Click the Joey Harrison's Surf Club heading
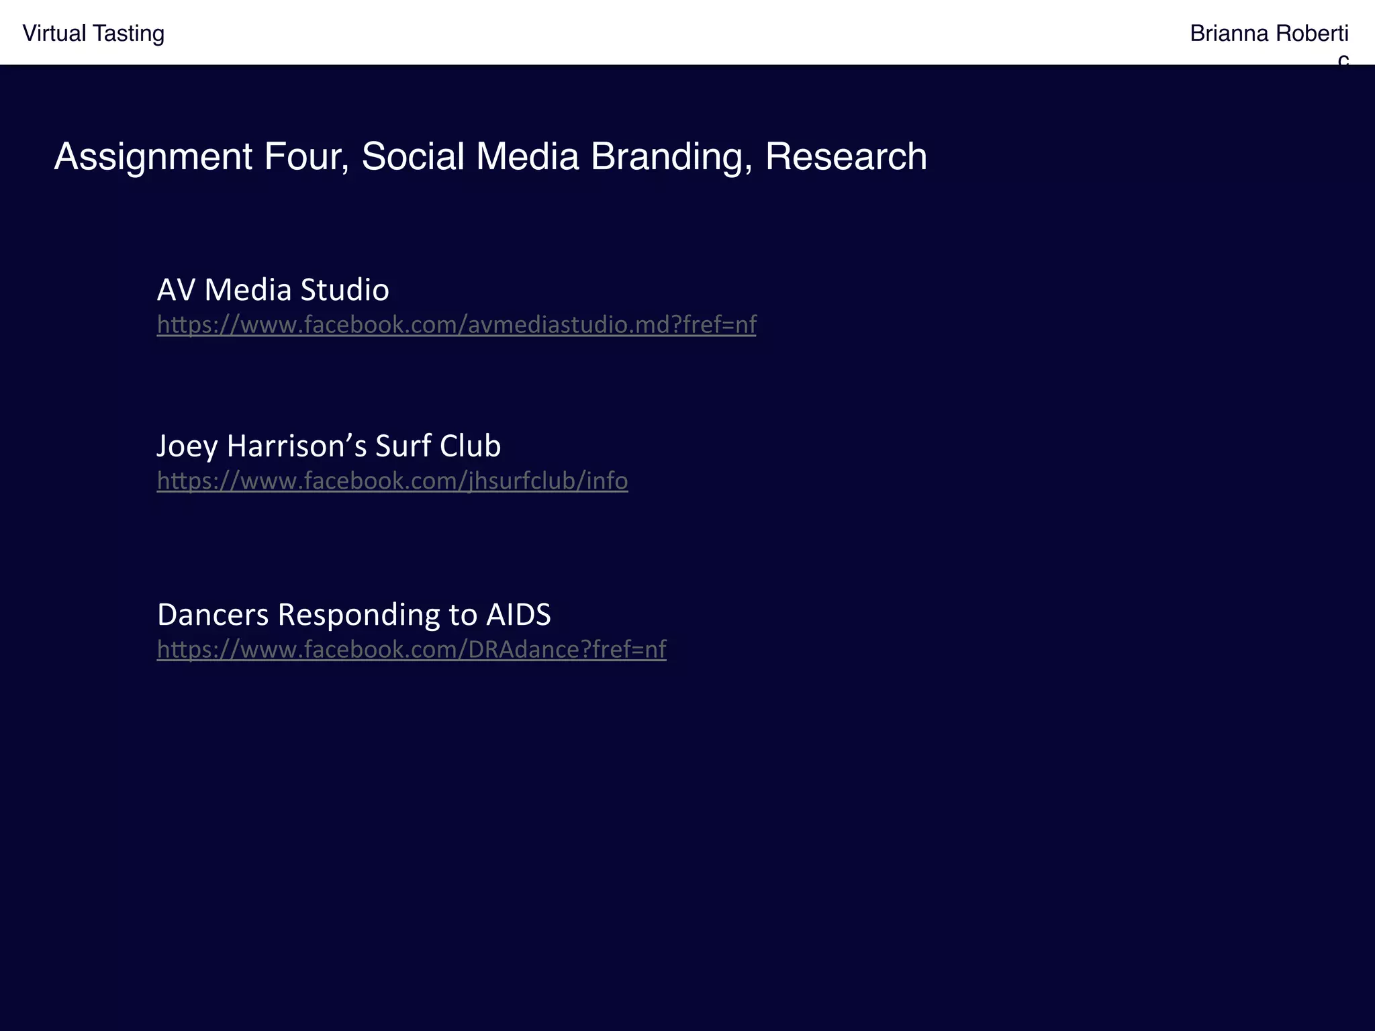Viewport: 1375px width, 1031px height. point(328,446)
